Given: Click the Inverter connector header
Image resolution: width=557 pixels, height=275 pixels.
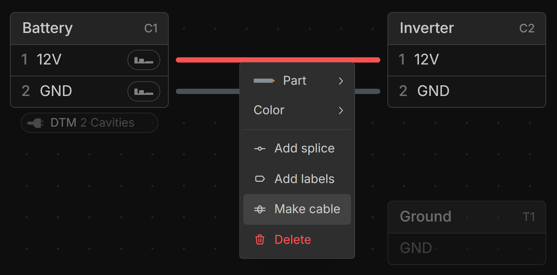Looking at the screenshot, I should pyautogui.click(x=466, y=28).
